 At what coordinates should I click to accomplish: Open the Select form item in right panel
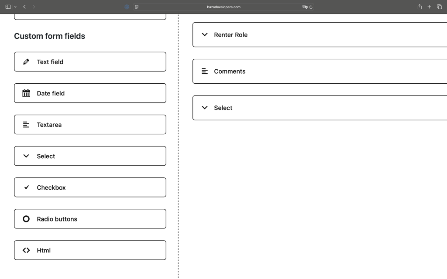pyautogui.click(x=320, y=108)
